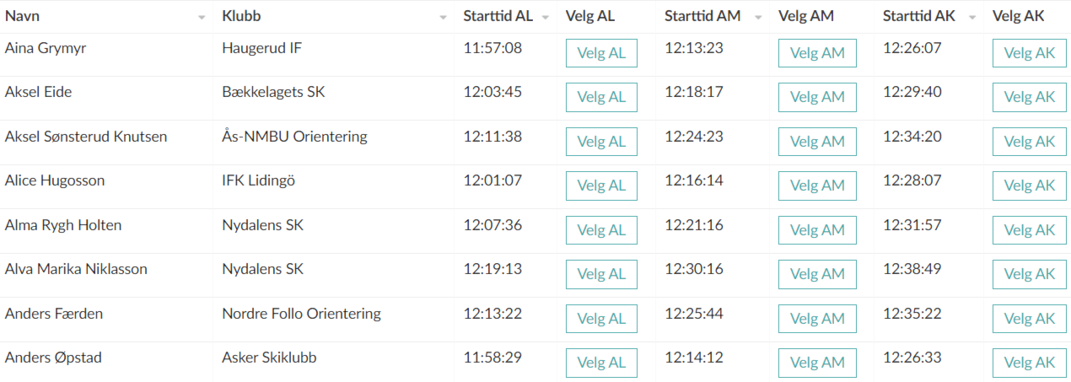
Task: Click Velg AK for Anders Øpstad
Action: (x=1030, y=363)
